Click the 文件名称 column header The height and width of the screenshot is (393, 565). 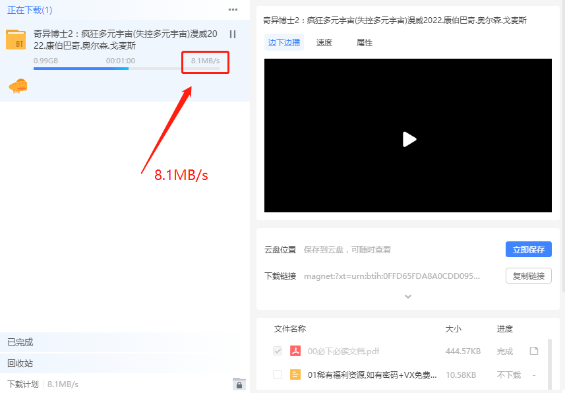point(290,329)
